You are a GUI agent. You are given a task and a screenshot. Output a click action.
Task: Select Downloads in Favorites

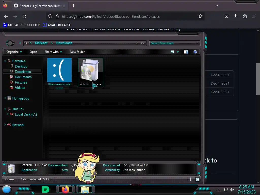(x=23, y=72)
